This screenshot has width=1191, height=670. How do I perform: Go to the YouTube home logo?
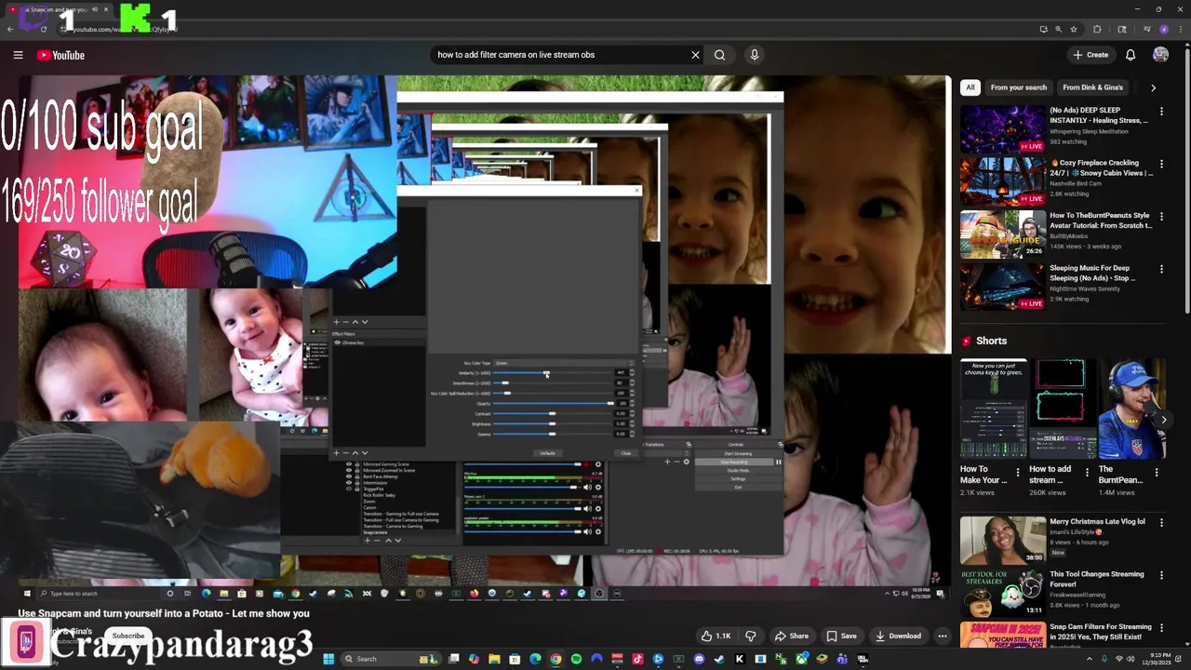click(60, 55)
